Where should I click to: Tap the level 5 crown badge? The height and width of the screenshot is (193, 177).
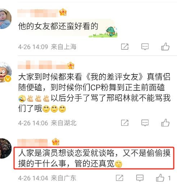point(71,66)
